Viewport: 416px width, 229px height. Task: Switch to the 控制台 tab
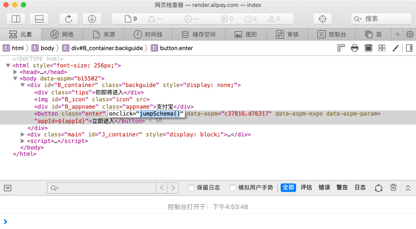click(x=332, y=35)
